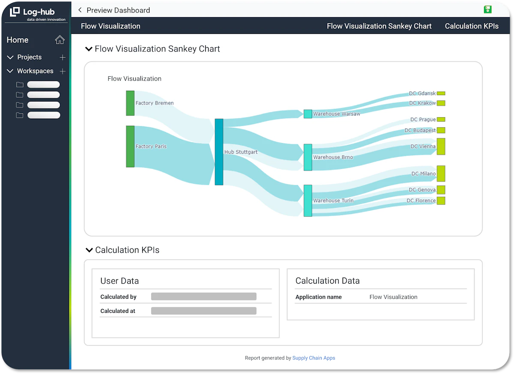514x374 pixels.
Task: Select the Warehouse Turin node
Action: click(308, 200)
